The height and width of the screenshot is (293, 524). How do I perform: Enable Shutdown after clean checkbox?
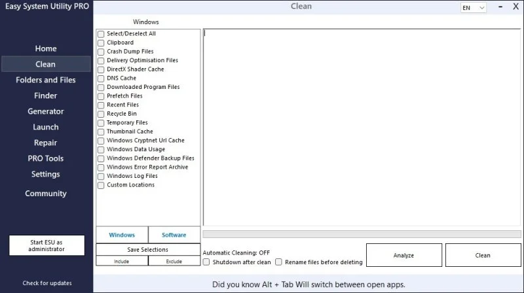(206, 262)
